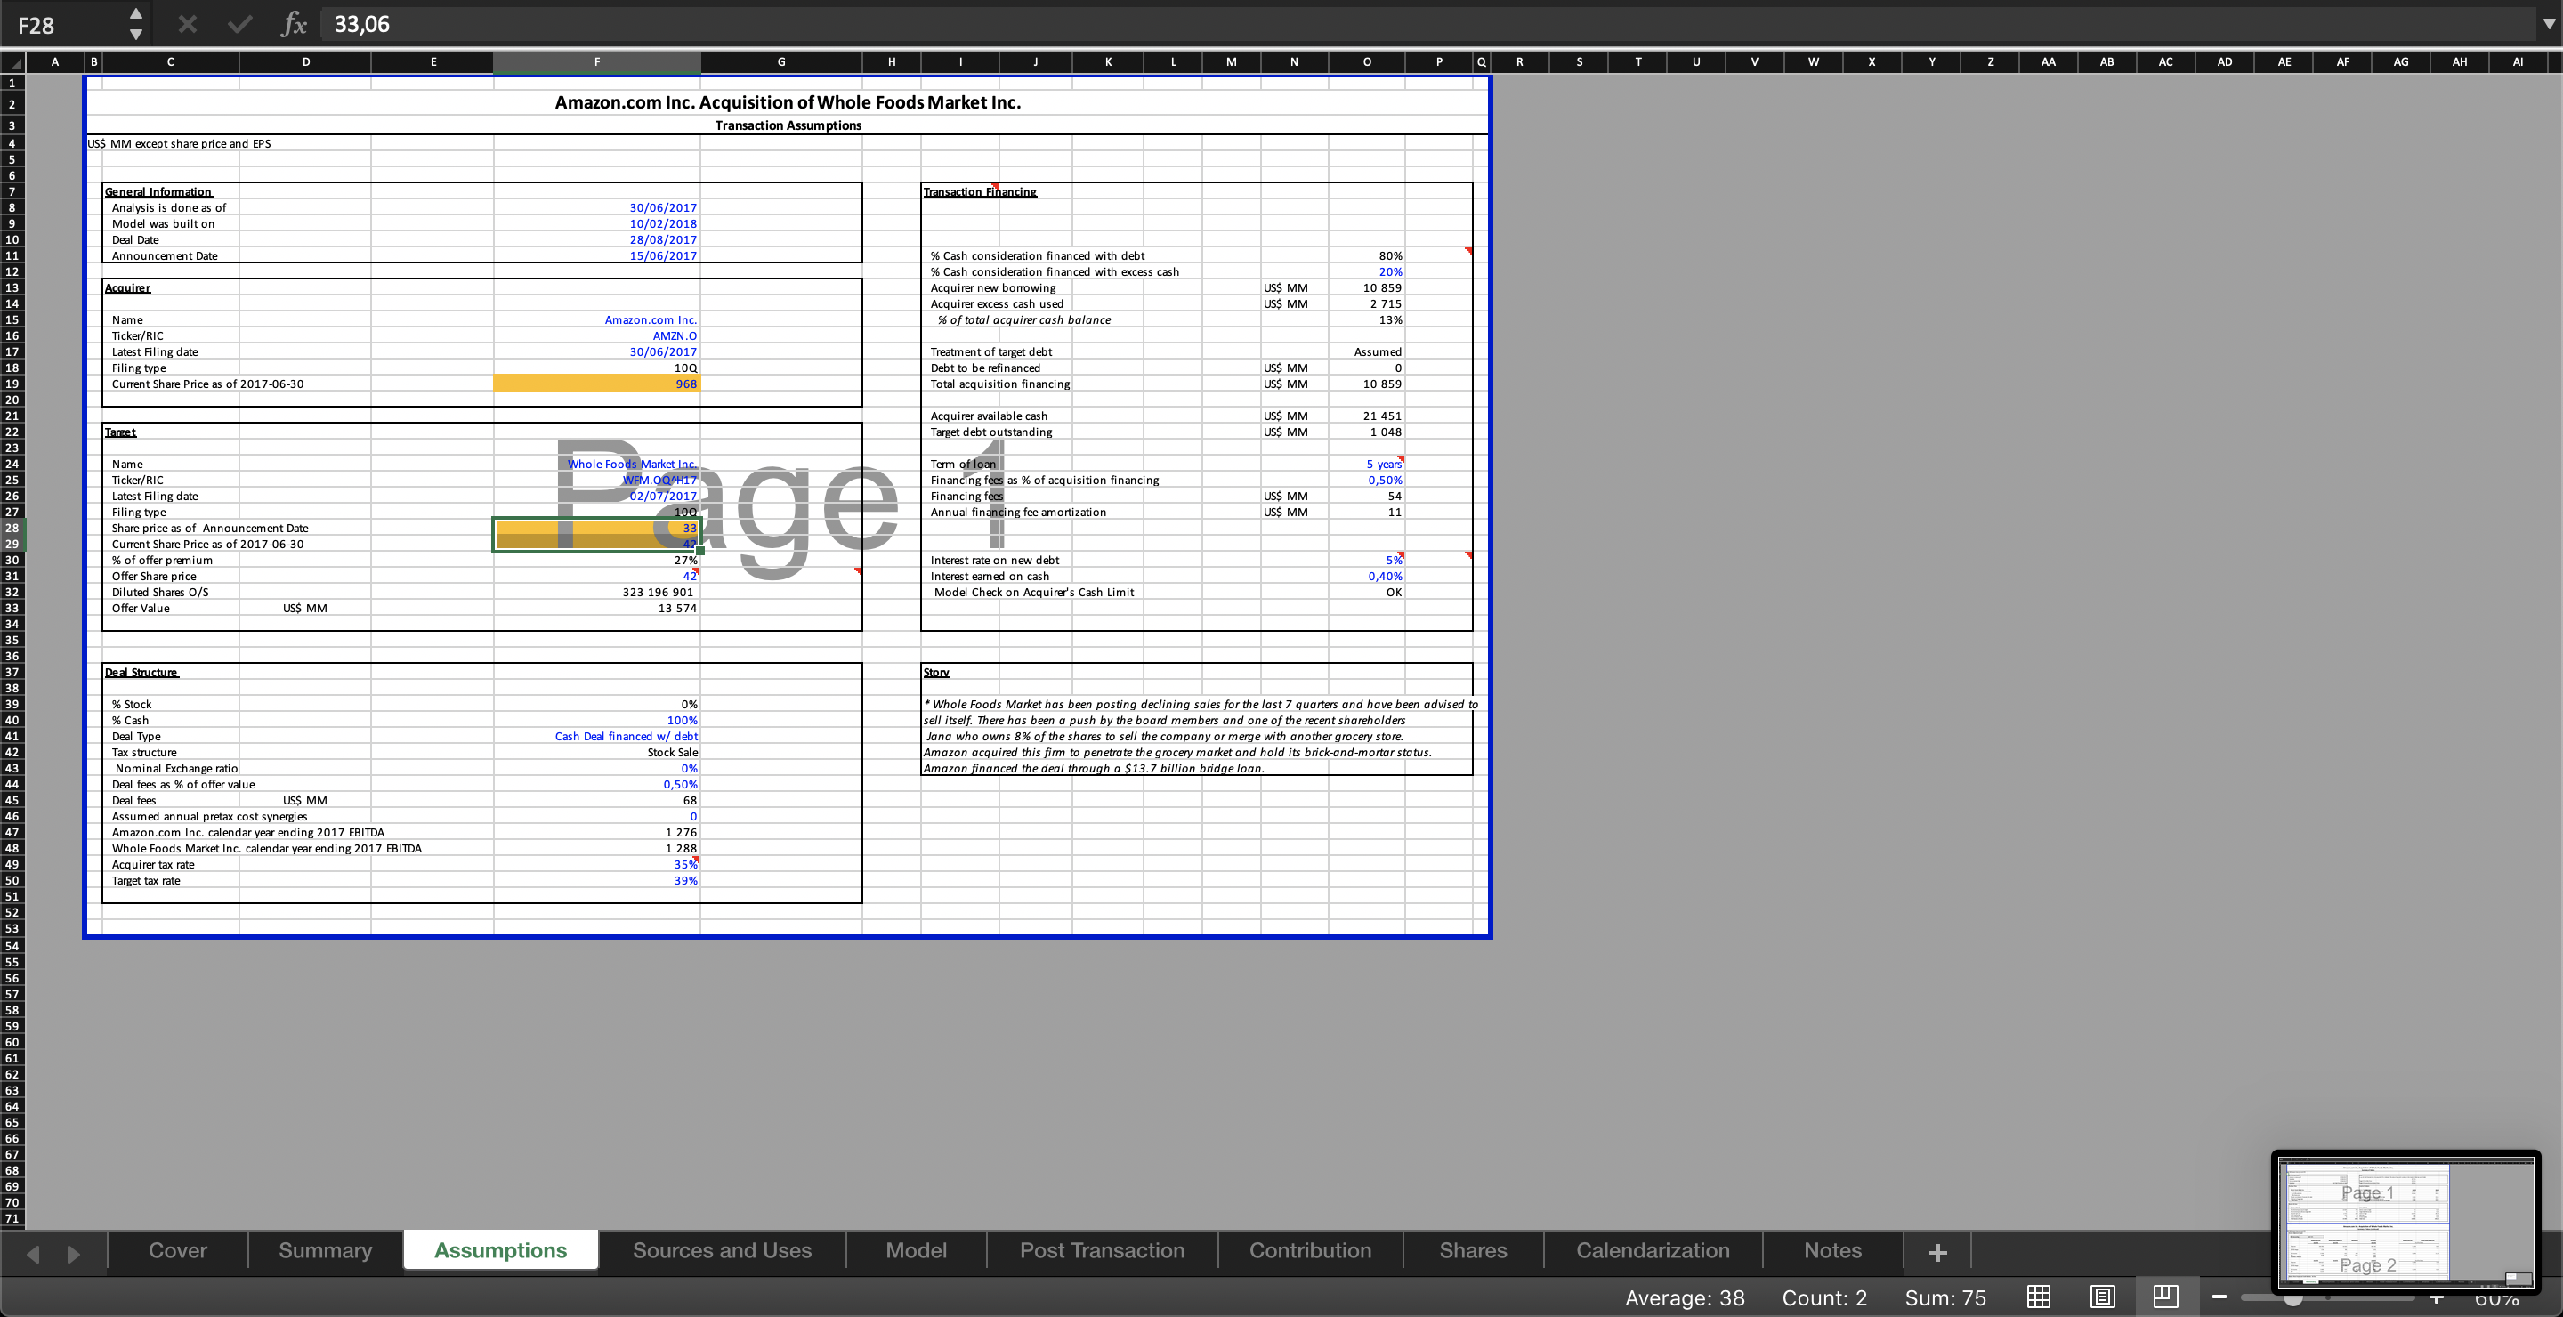Open the Sources and Uses tab

tap(723, 1250)
